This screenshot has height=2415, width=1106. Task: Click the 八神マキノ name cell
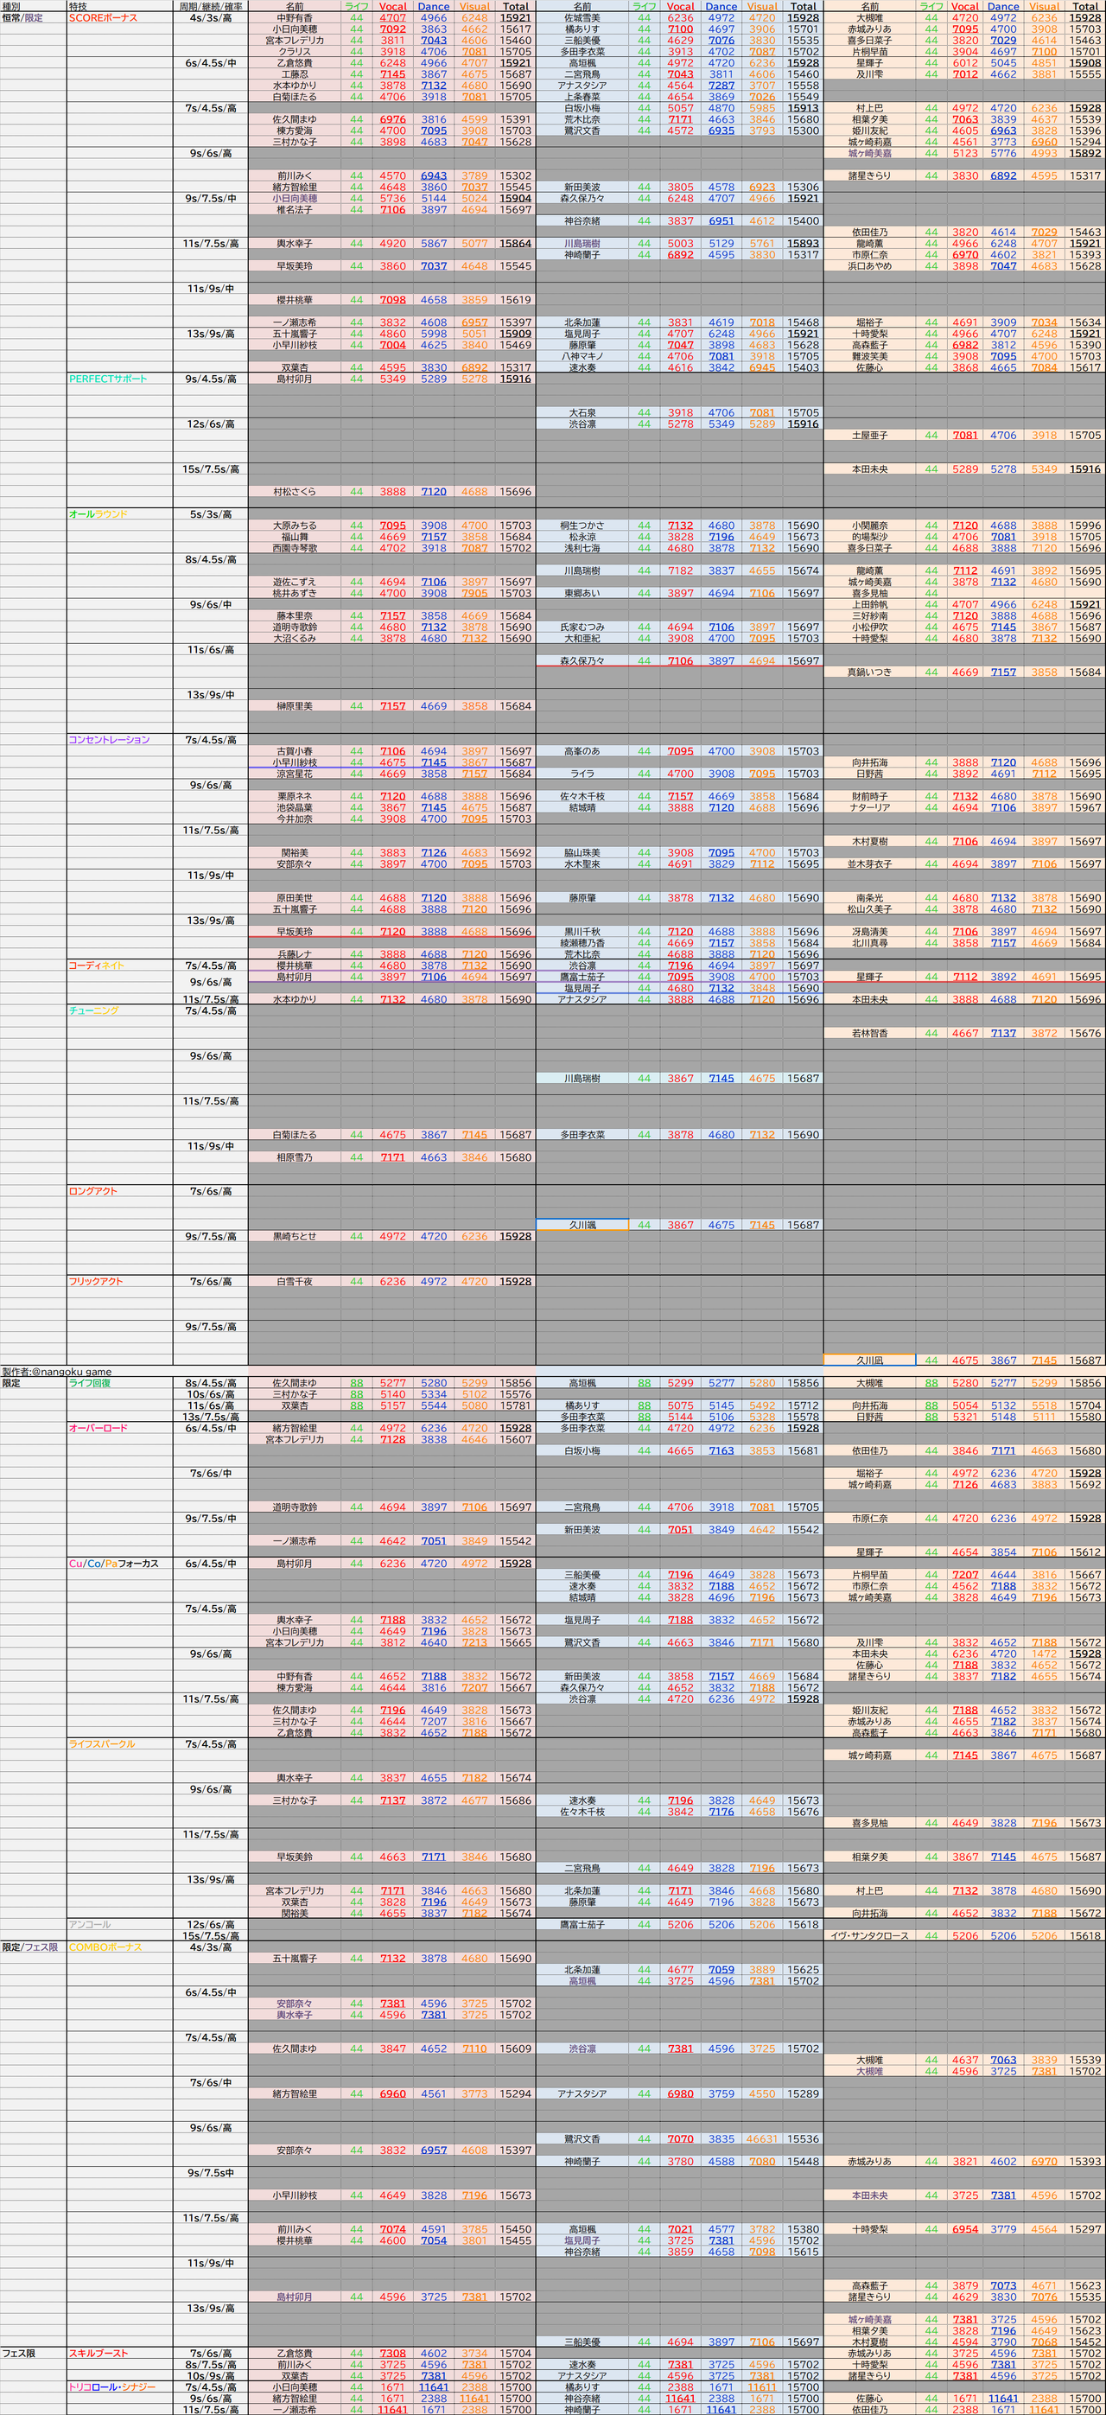(582, 356)
